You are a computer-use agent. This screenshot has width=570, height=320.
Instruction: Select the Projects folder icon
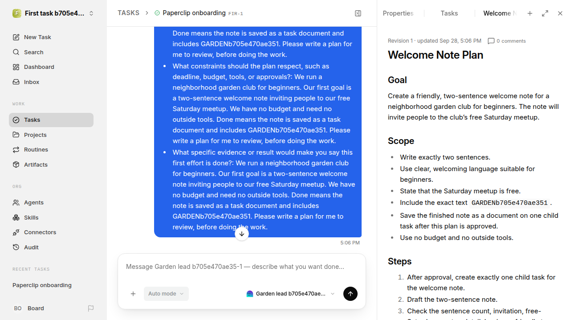click(x=16, y=135)
